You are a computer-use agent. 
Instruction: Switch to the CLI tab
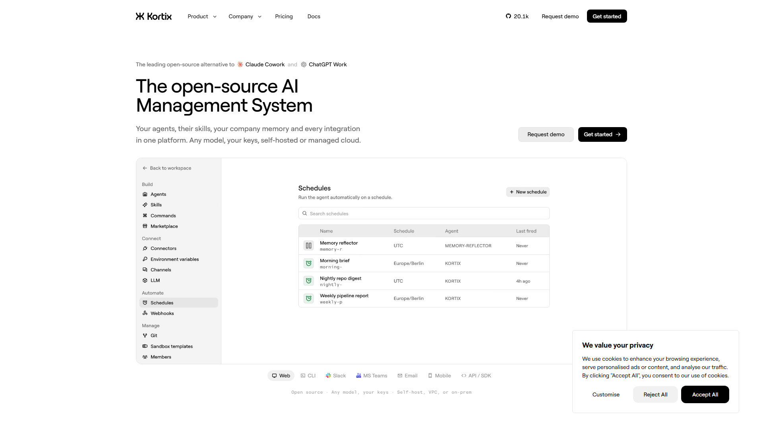pos(308,376)
